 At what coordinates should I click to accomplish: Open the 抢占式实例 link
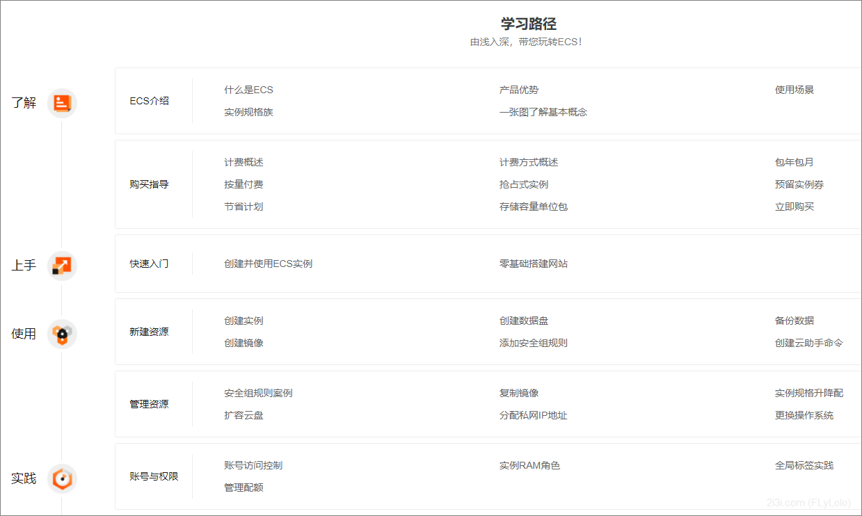click(524, 184)
